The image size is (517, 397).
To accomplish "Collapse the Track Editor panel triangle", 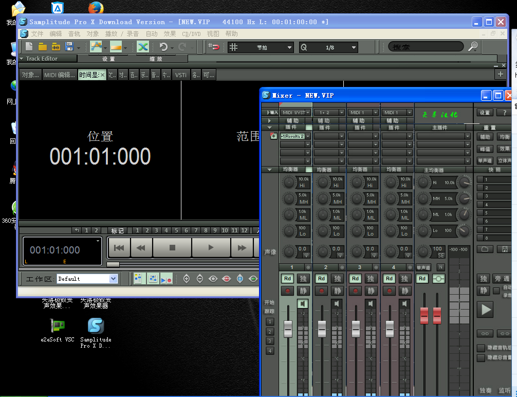I will point(21,59).
